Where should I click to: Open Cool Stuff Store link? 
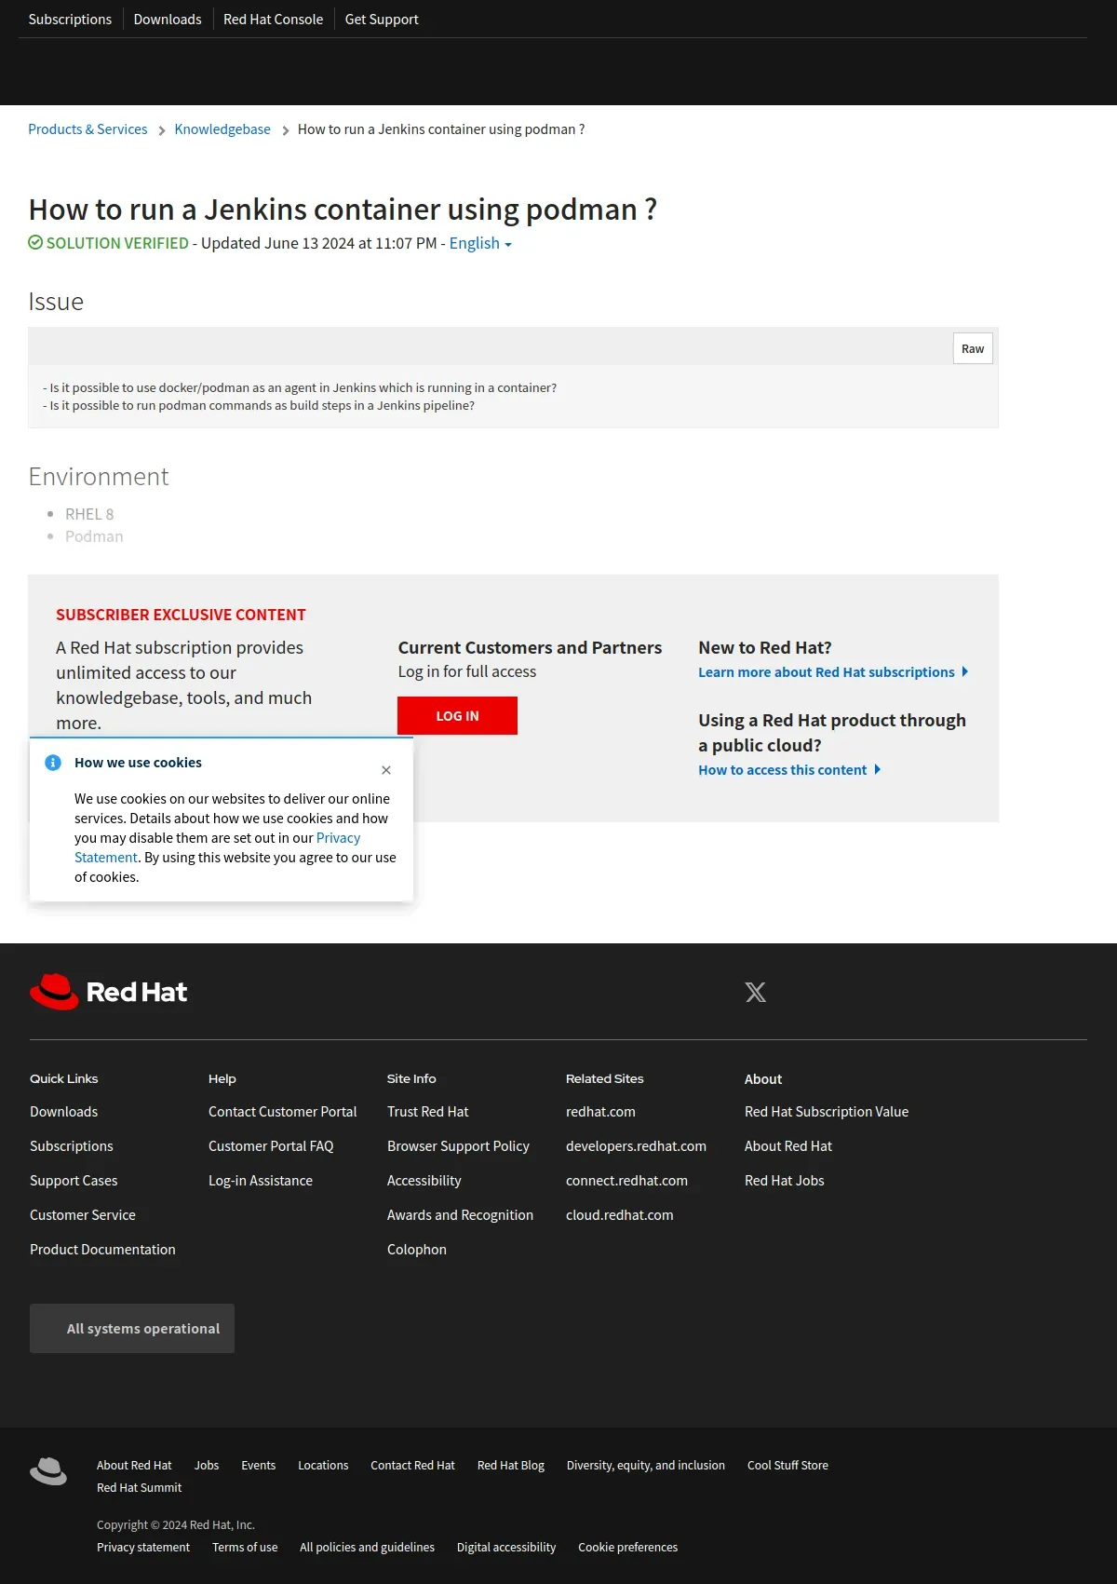pyautogui.click(x=787, y=1466)
